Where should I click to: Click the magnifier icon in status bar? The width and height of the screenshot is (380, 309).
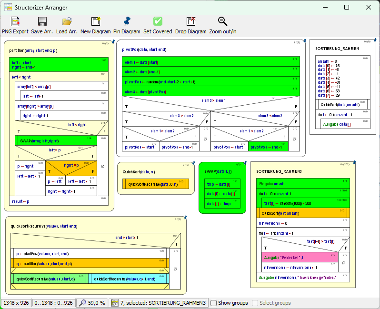(x=82, y=303)
